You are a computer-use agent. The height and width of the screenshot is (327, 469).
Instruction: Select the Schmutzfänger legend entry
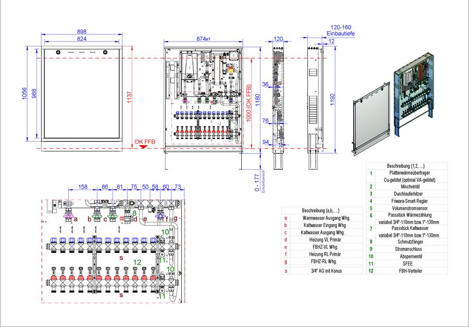click(410, 242)
